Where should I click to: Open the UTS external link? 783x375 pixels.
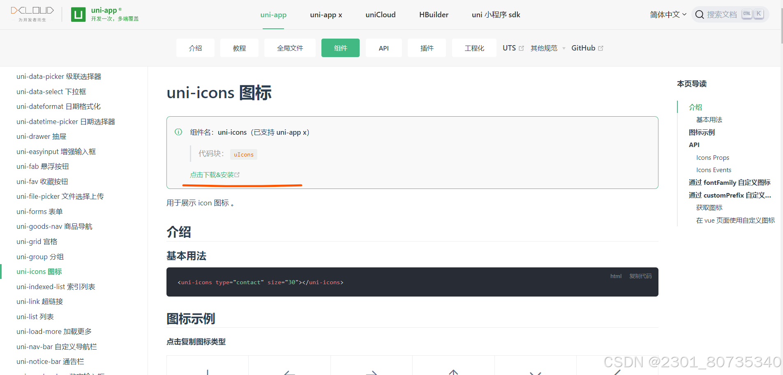coord(513,48)
